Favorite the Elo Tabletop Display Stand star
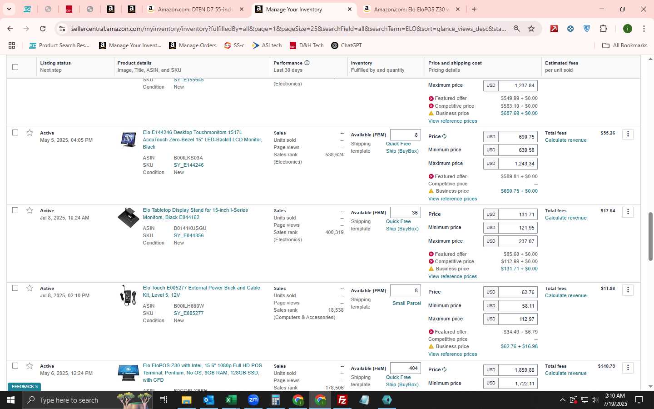The width and height of the screenshot is (654, 409). [30, 210]
